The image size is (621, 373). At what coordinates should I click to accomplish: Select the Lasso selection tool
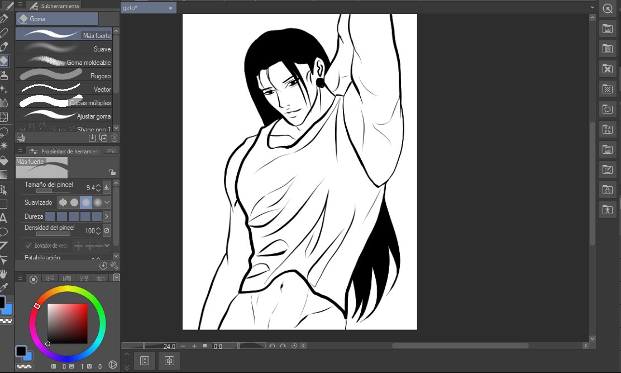4,131
